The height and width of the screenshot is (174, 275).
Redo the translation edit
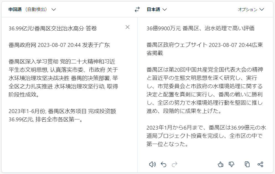pyautogui.click(x=175, y=164)
